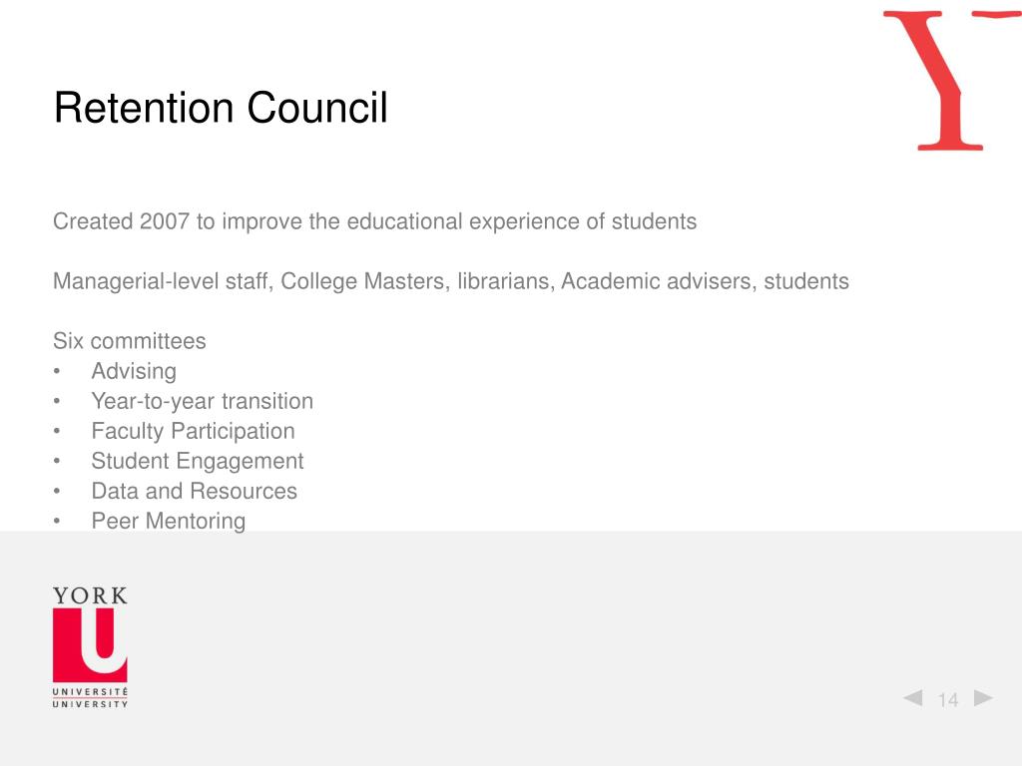Select the Advising bullet item
Image resolution: width=1022 pixels, height=766 pixels.
click(134, 371)
